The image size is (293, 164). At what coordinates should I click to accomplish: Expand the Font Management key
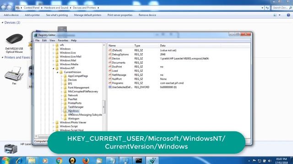(61, 87)
